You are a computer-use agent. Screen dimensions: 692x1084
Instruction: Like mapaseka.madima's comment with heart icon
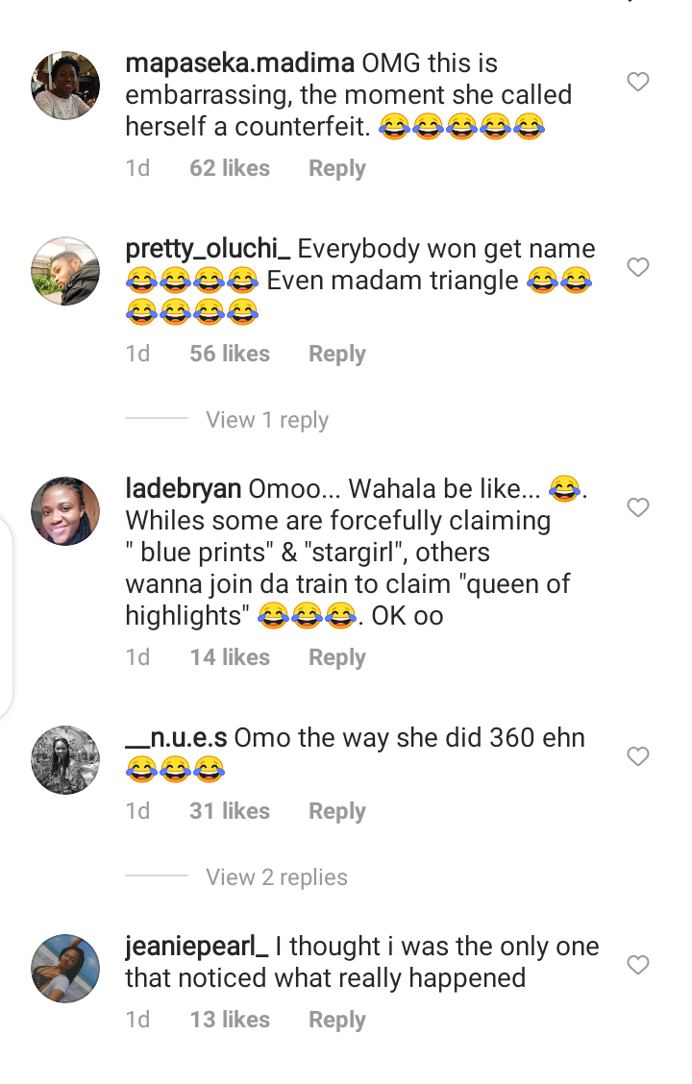click(x=637, y=82)
